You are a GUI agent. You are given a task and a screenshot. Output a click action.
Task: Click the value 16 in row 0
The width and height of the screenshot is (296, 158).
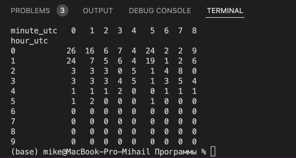90,51
